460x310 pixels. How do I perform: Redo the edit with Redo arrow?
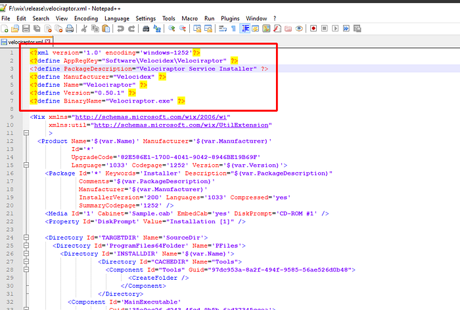(x=131, y=29)
